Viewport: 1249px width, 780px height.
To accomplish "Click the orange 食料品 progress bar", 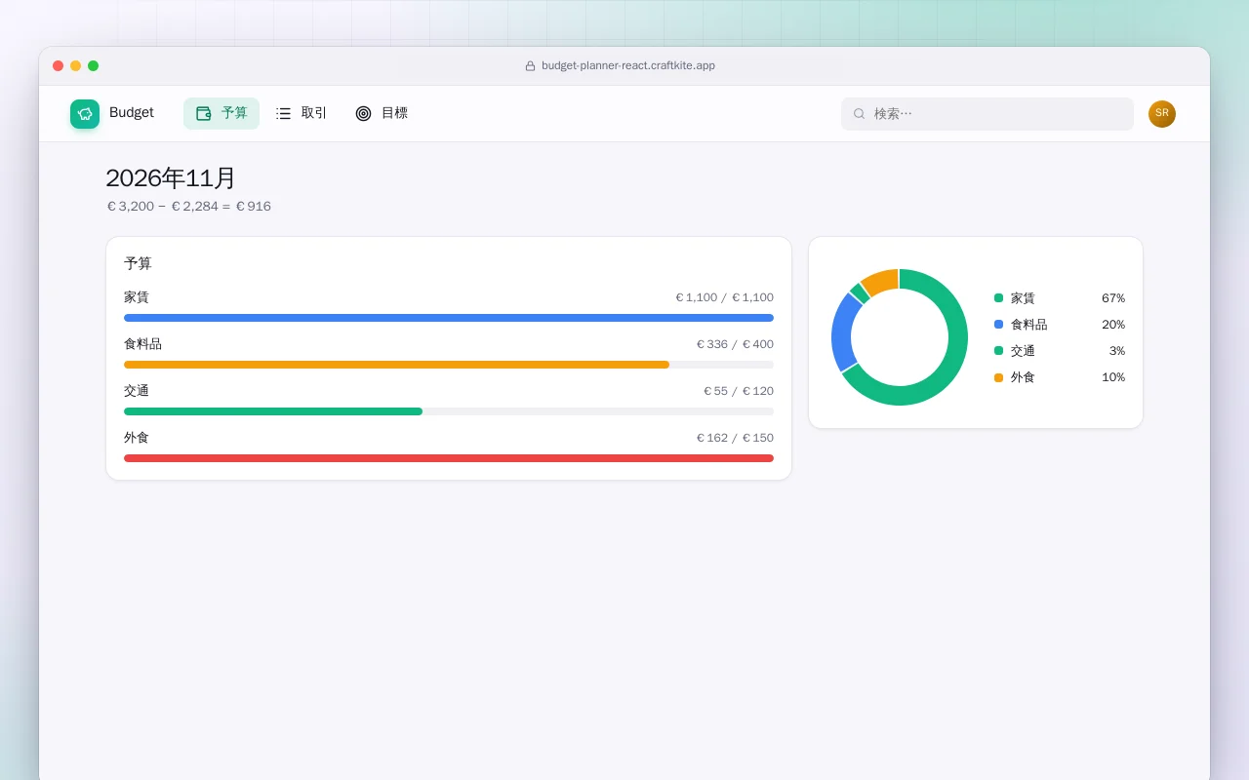I will (396, 365).
